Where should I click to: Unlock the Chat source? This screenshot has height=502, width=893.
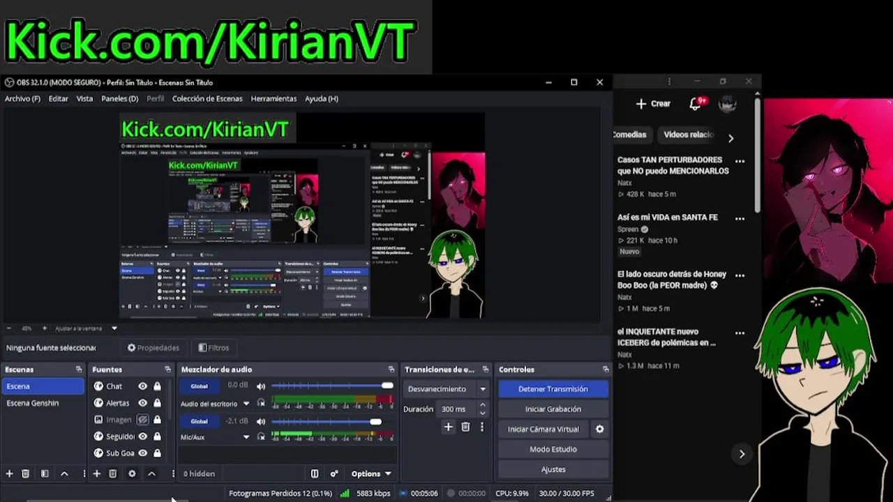[x=157, y=386]
